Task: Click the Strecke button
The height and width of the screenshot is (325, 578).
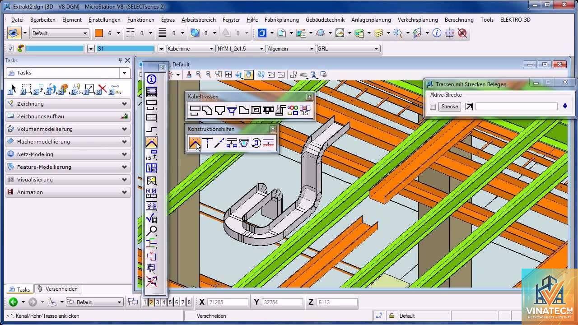Action: click(450, 107)
